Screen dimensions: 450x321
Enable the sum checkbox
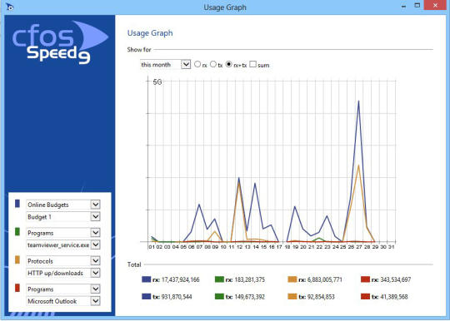coord(252,64)
